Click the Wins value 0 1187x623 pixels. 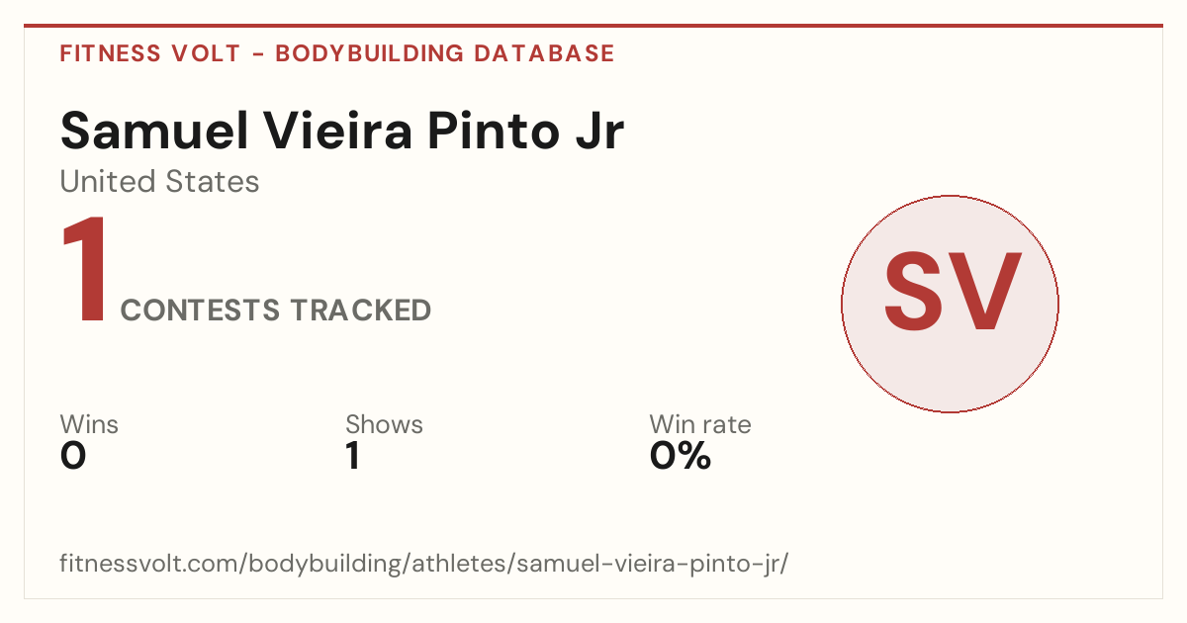[x=73, y=456]
